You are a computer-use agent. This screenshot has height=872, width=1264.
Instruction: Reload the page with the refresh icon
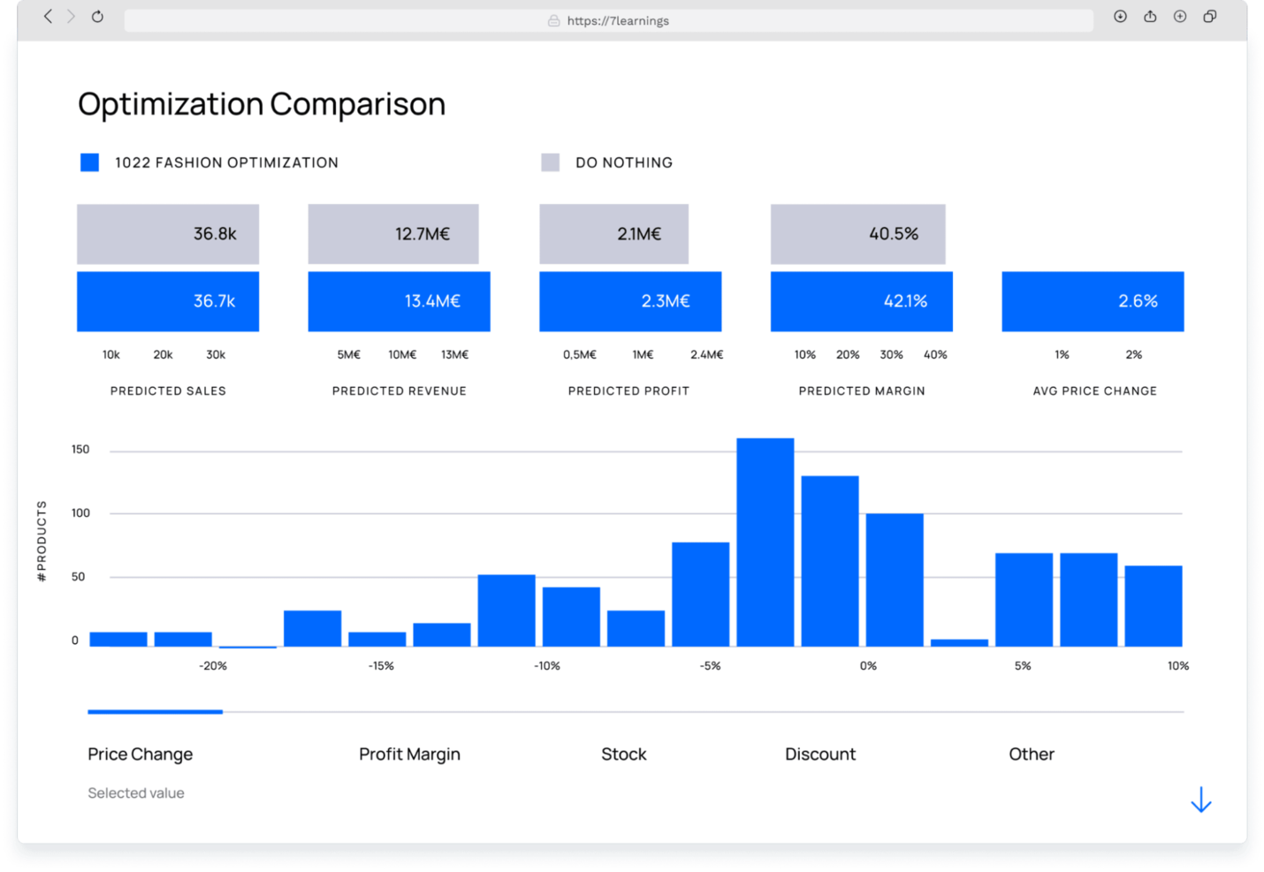(97, 16)
